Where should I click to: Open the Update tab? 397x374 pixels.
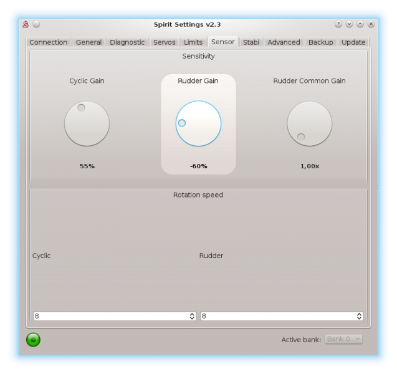(353, 42)
